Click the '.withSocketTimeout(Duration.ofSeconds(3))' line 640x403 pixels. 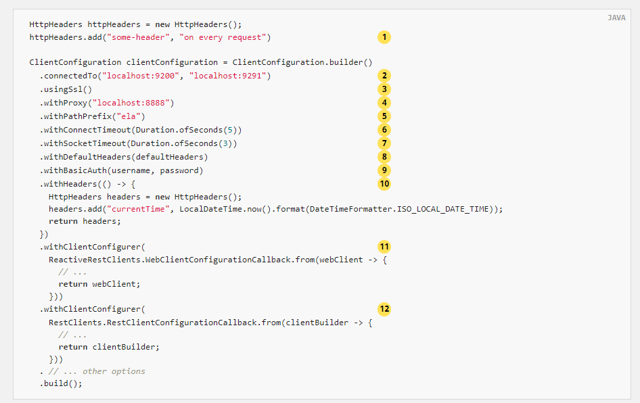click(x=139, y=143)
